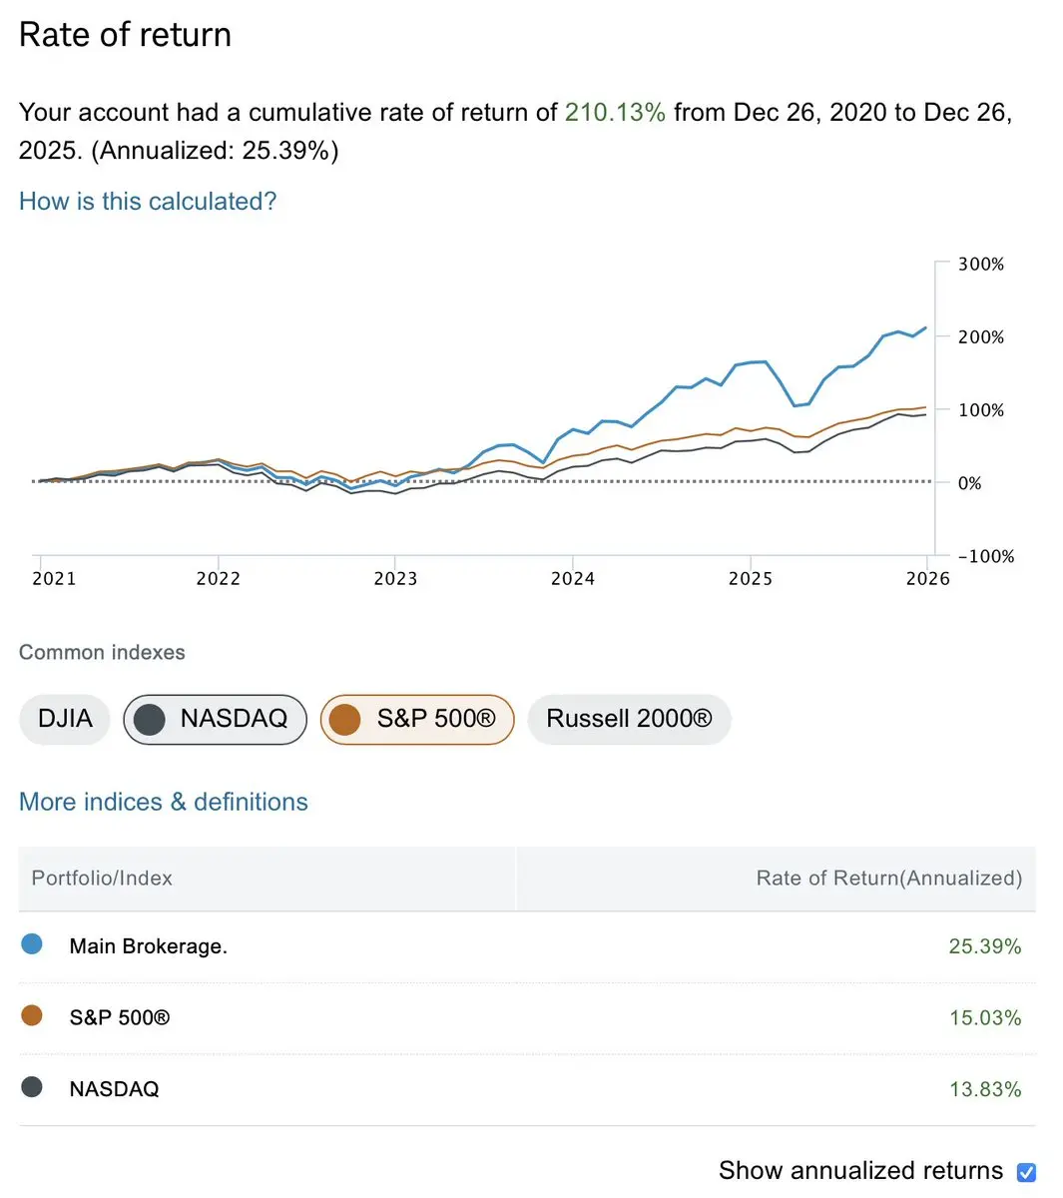Click the 210.13% cumulative return figure
1063x1198 pixels.
click(x=615, y=113)
